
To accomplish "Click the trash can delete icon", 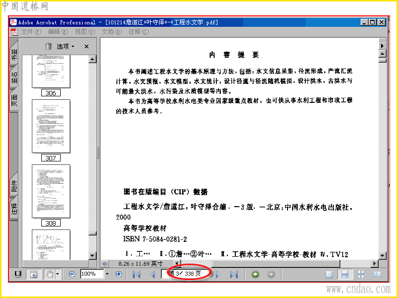I will (48, 46).
